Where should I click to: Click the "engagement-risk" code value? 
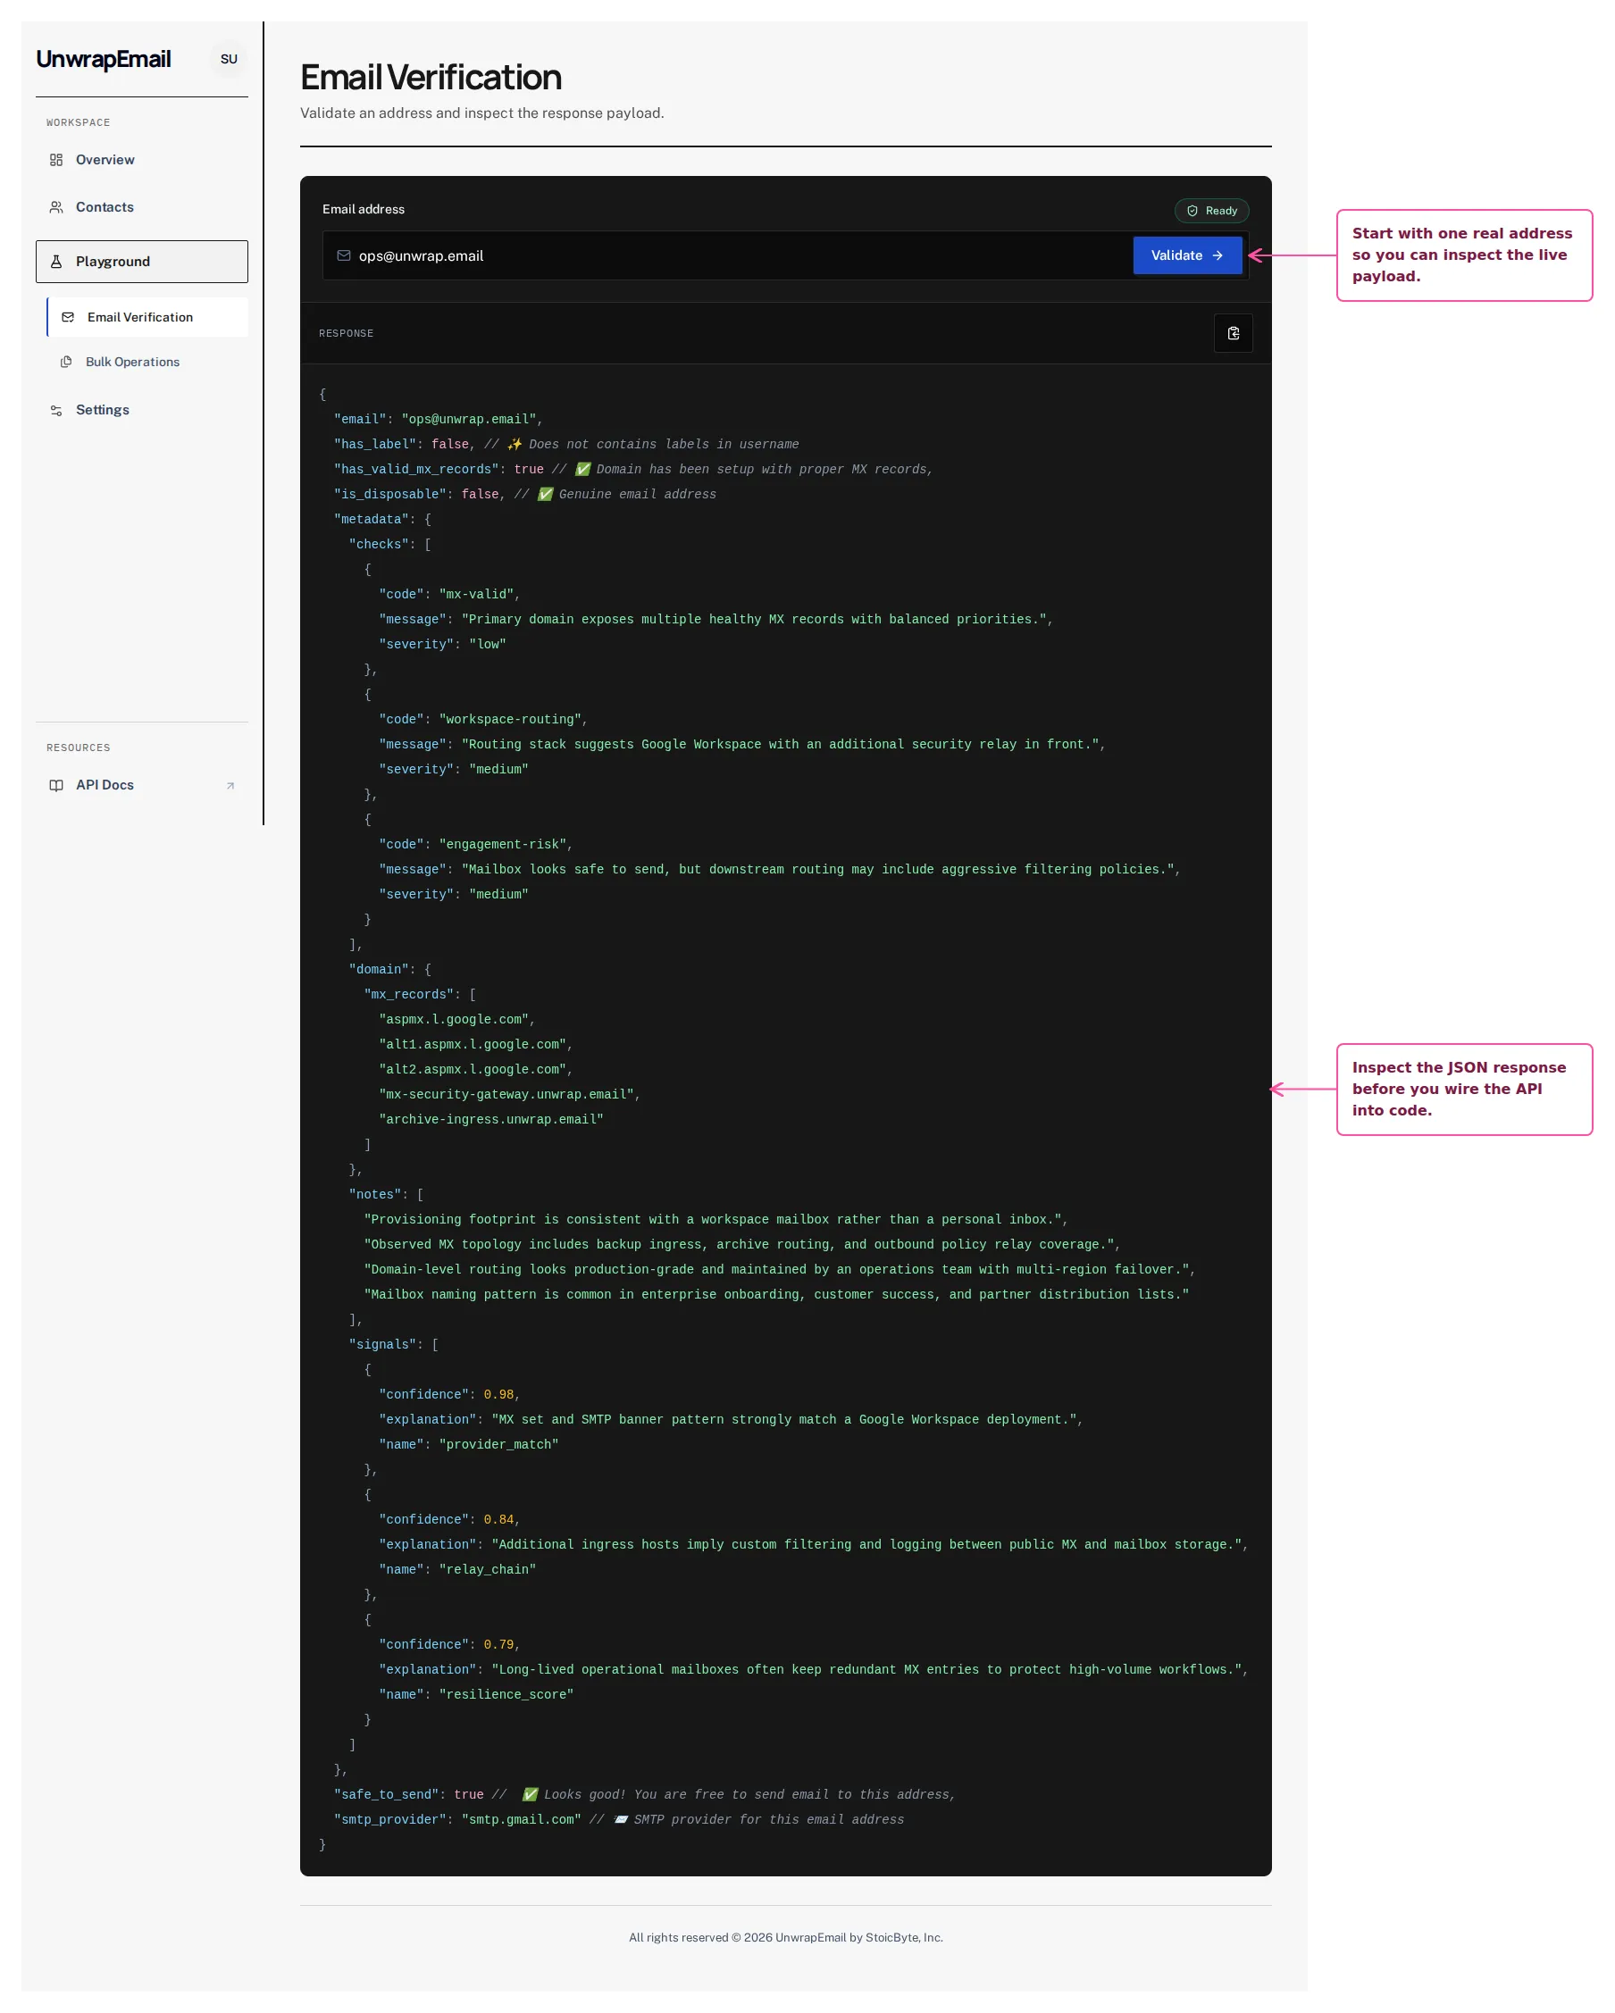[503, 845]
